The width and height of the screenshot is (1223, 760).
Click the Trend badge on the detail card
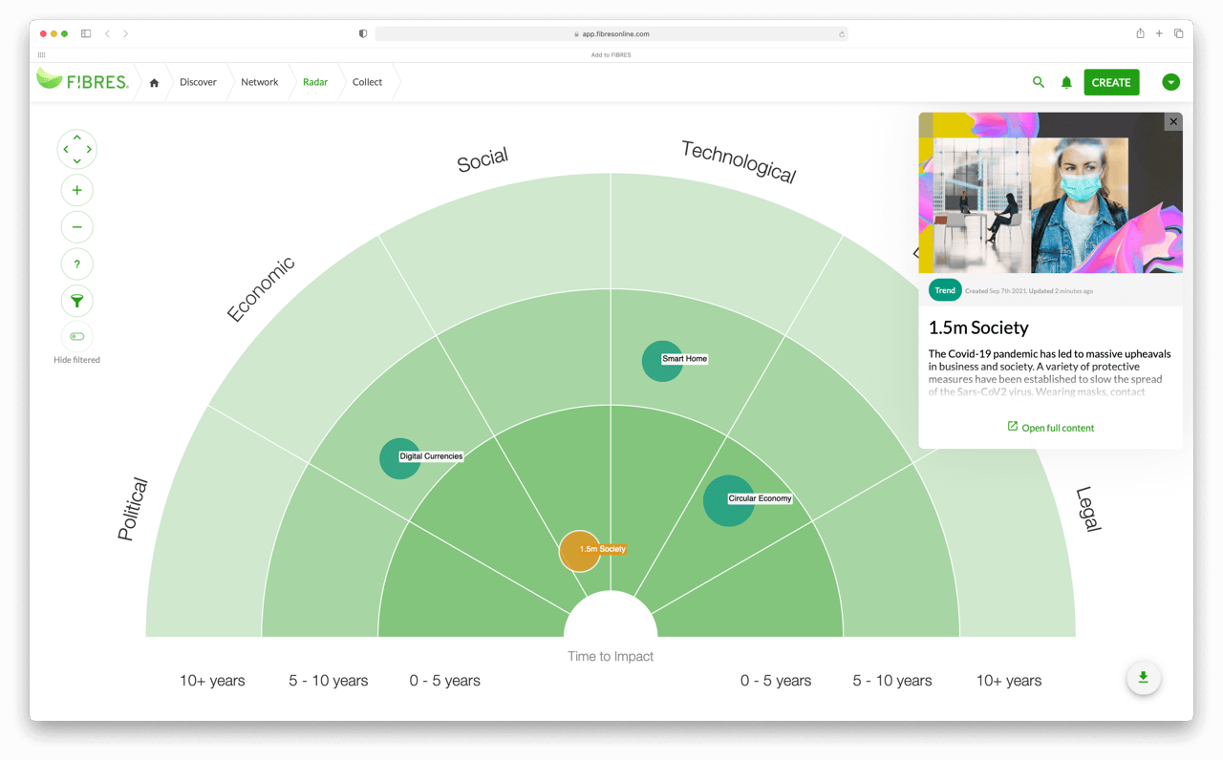pos(945,289)
